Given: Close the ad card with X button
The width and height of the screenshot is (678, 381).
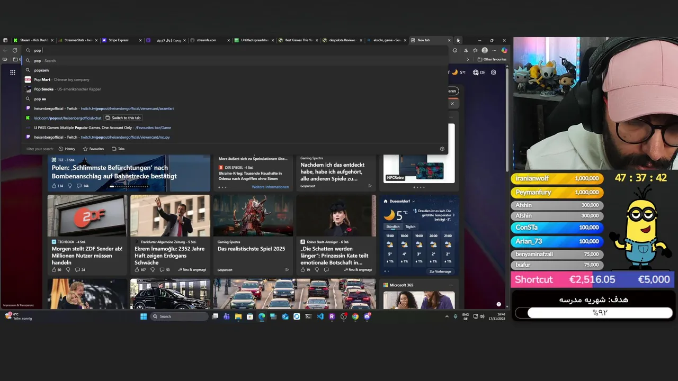Looking at the screenshot, I should click(452, 104).
